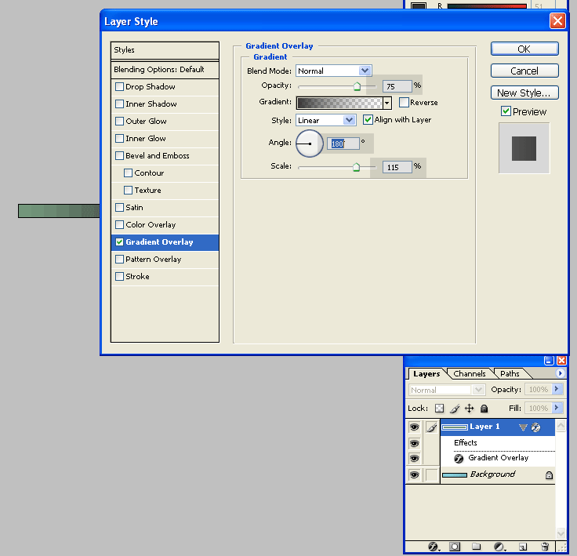Enable the Outer Glow checkbox

[119, 121]
